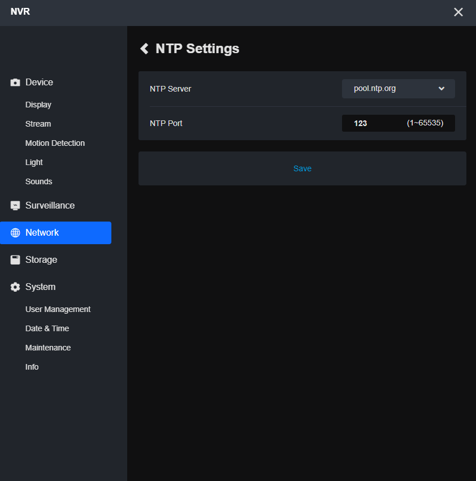
Task: Select the Light settings entry
Action: 33,162
